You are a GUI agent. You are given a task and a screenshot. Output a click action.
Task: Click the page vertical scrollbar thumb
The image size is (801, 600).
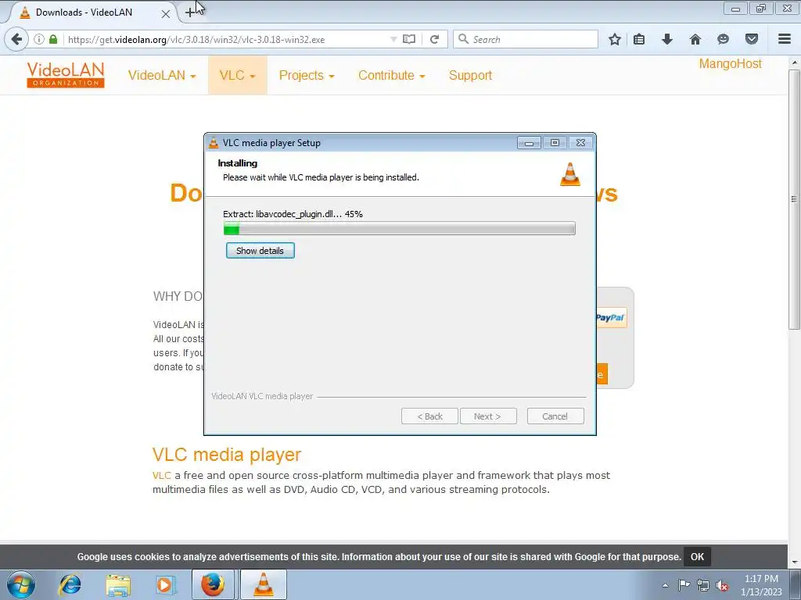794,199
